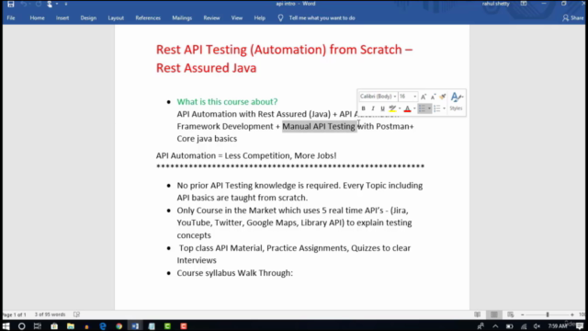Open the bullet library dropdown arrow
Image resolution: width=588 pixels, height=331 pixels.
[x=429, y=108]
